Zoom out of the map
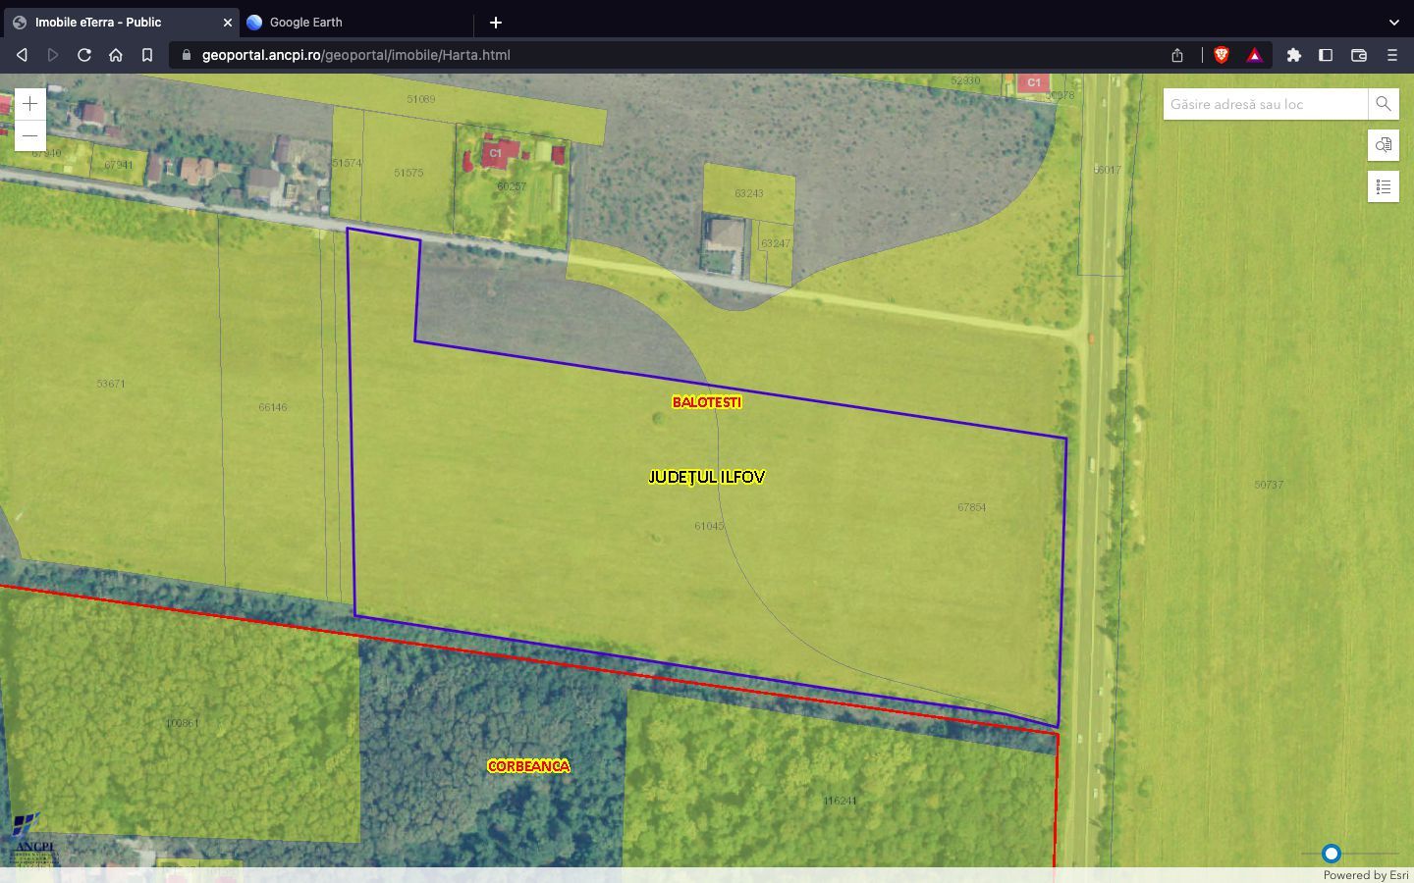Viewport: 1414px width, 883px height. click(x=30, y=135)
